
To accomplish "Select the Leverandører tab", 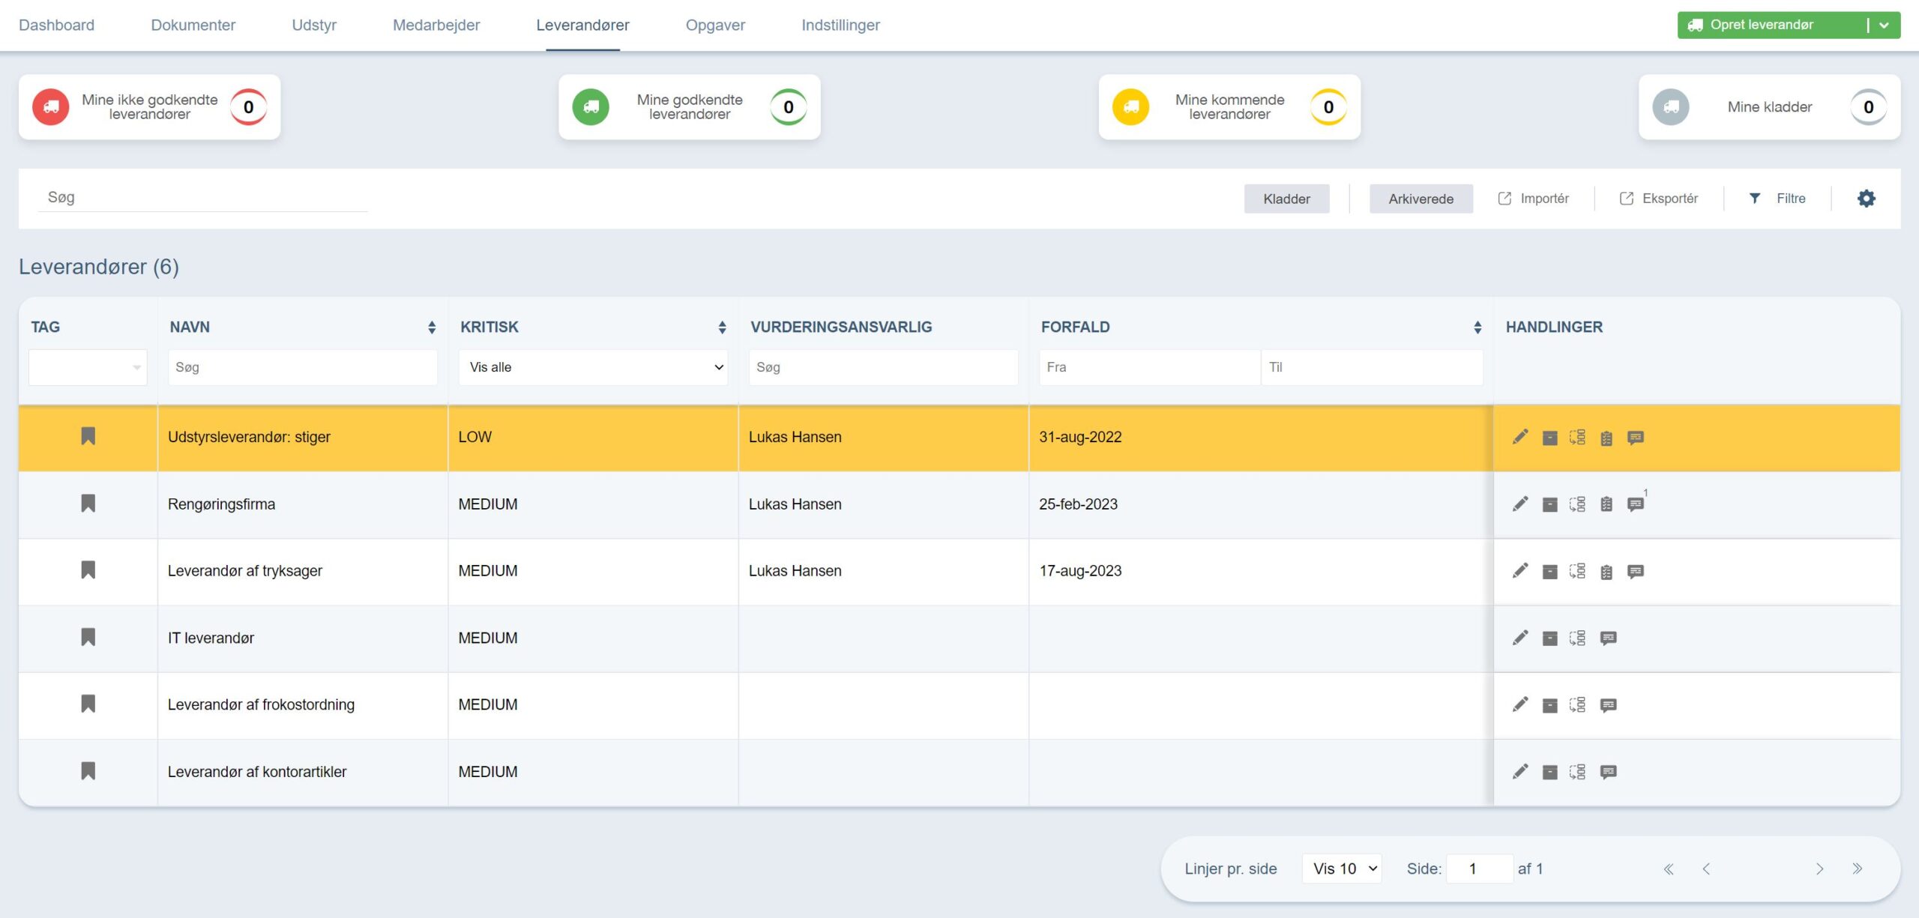I will (x=582, y=25).
